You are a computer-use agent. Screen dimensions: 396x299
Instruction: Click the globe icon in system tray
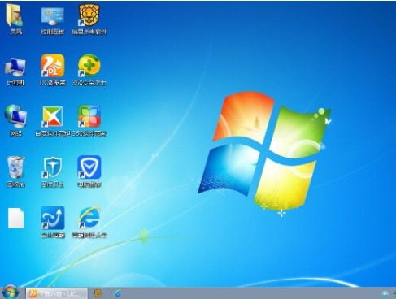tap(385, 294)
